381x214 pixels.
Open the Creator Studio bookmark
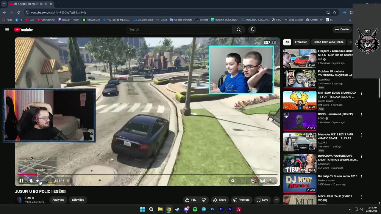pyautogui.click(x=143, y=20)
